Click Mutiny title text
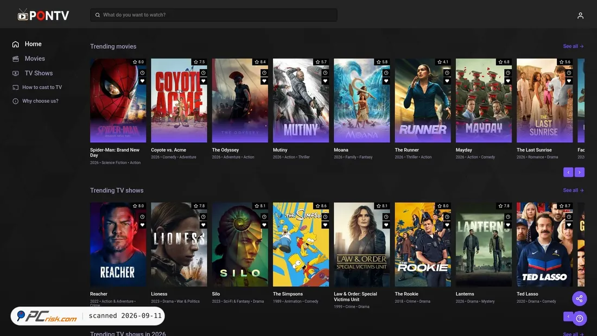 click(280, 150)
